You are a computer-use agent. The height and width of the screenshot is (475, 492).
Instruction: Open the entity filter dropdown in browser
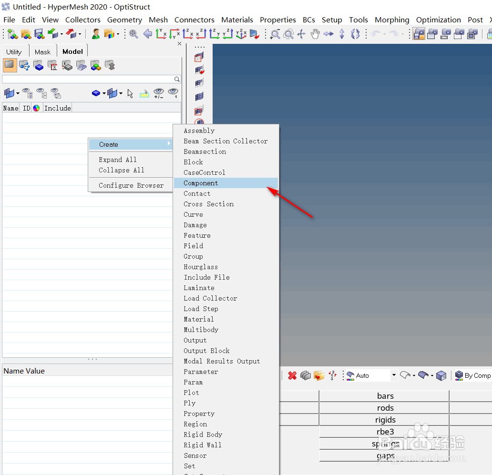point(18,93)
